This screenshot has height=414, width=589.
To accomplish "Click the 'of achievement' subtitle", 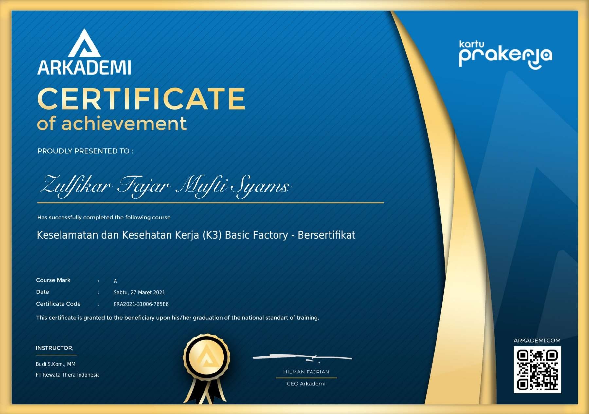I will pyautogui.click(x=112, y=124).
